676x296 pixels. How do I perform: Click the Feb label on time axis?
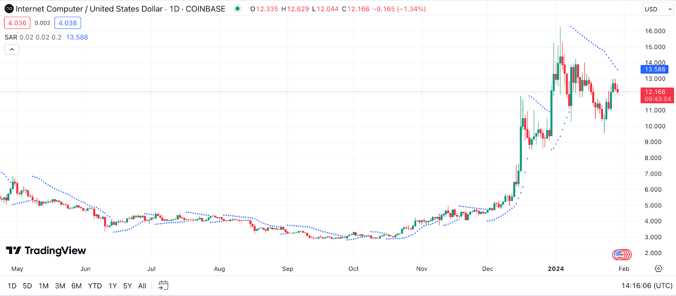pyautogui.click(x=624, y=269)
